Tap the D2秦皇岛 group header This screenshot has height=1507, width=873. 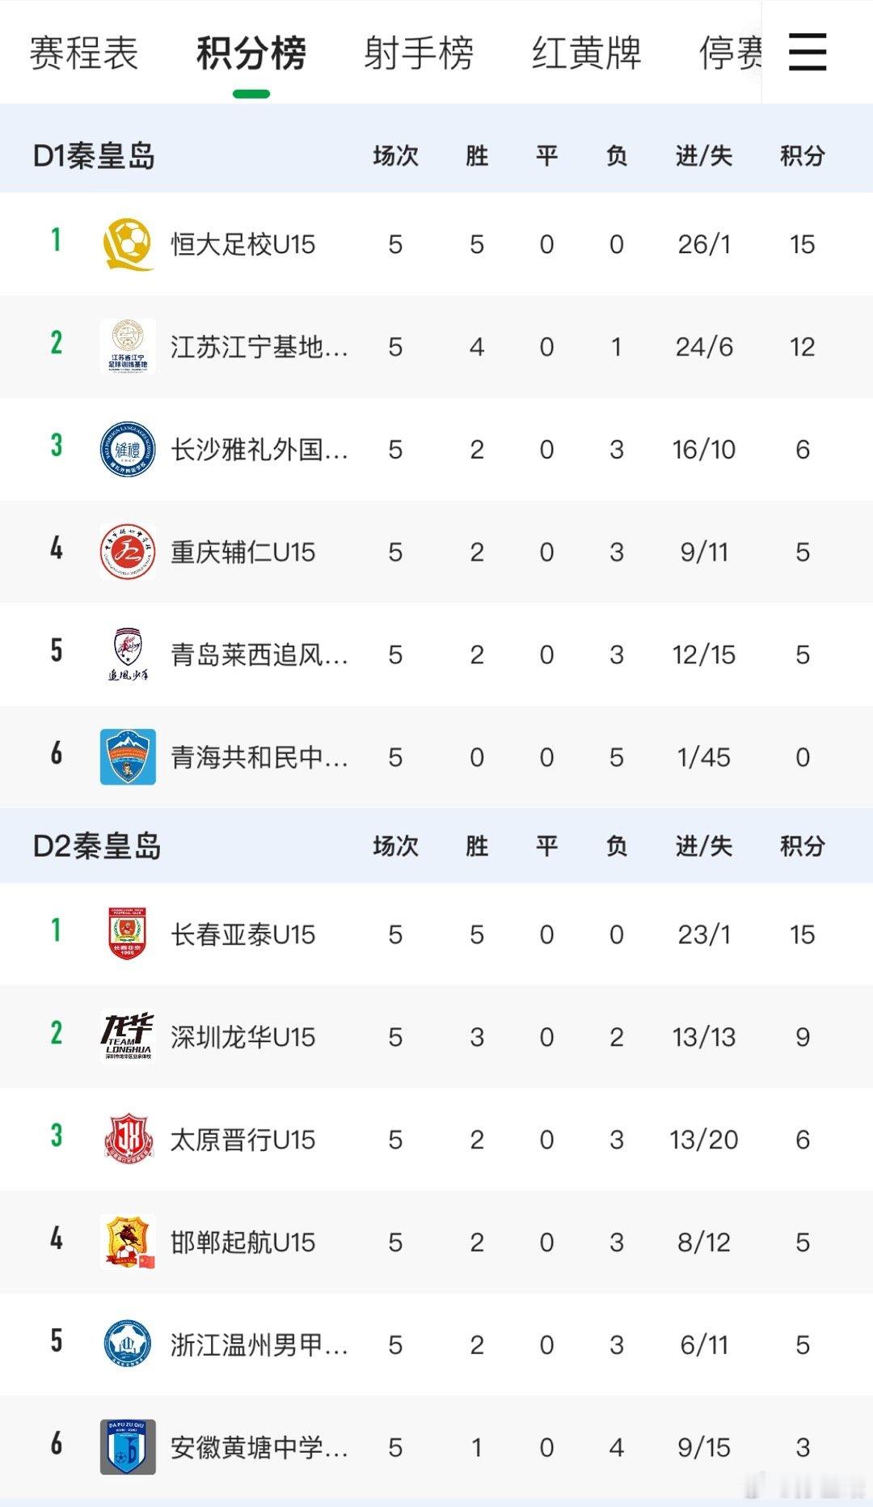[x=97, y=846]
